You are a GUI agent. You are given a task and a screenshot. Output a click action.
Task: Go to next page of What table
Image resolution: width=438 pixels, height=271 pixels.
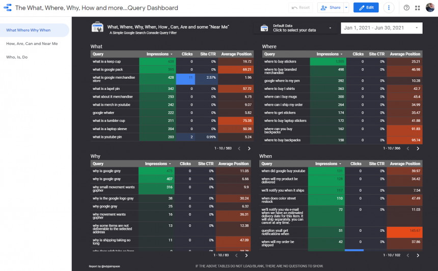coord(249,148)
